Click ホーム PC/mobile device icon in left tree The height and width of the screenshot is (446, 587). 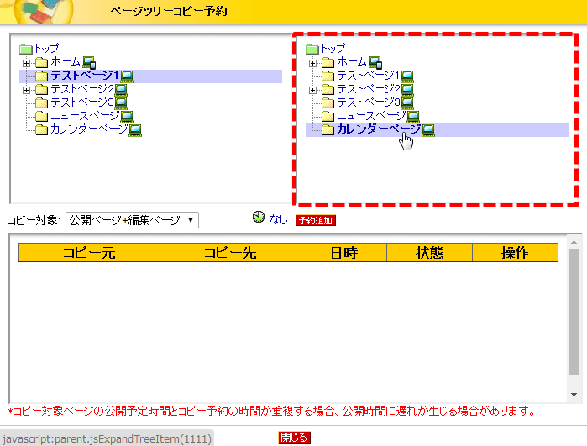click(89, 62)
